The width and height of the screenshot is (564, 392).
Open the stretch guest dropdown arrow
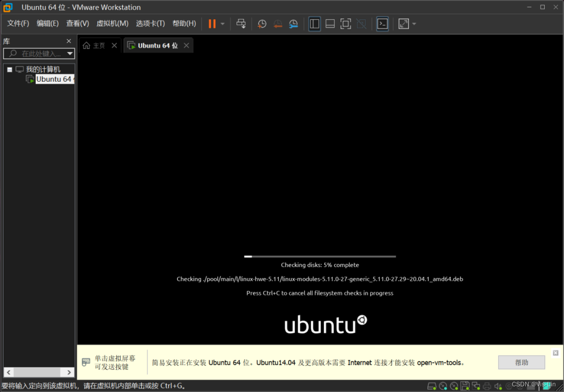(x=414, y=24)
